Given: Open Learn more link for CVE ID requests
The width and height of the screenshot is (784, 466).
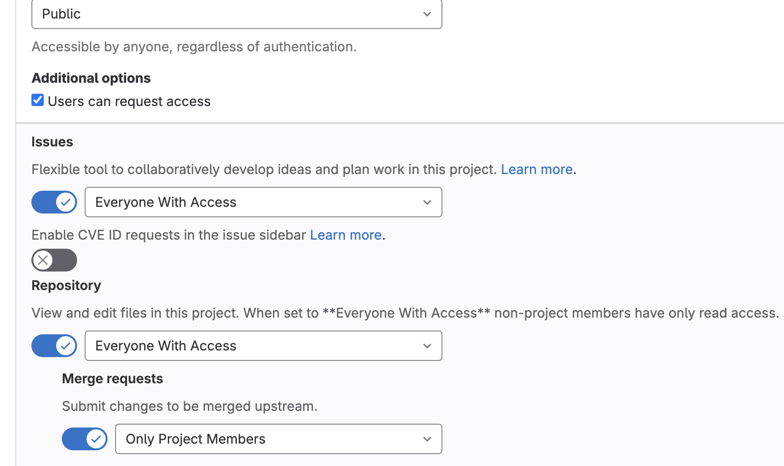Looking at the screenshot, I should [345, 235].
